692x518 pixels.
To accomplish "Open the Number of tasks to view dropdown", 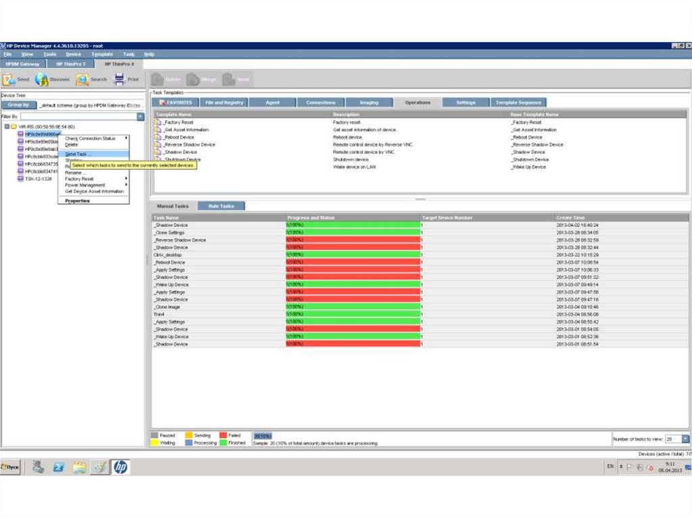I will [x=685, y=439].
